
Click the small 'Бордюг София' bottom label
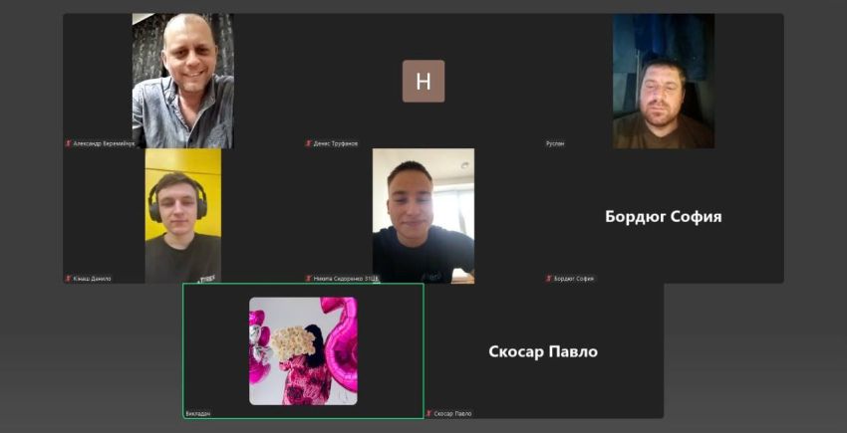[574, 279]
